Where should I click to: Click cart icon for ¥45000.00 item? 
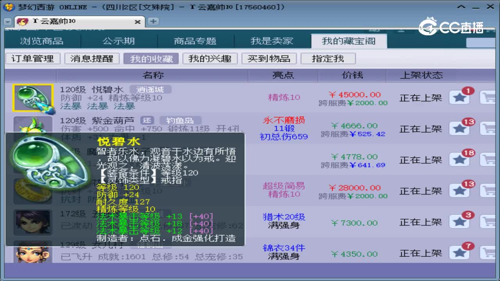click(x=488, y=98)
